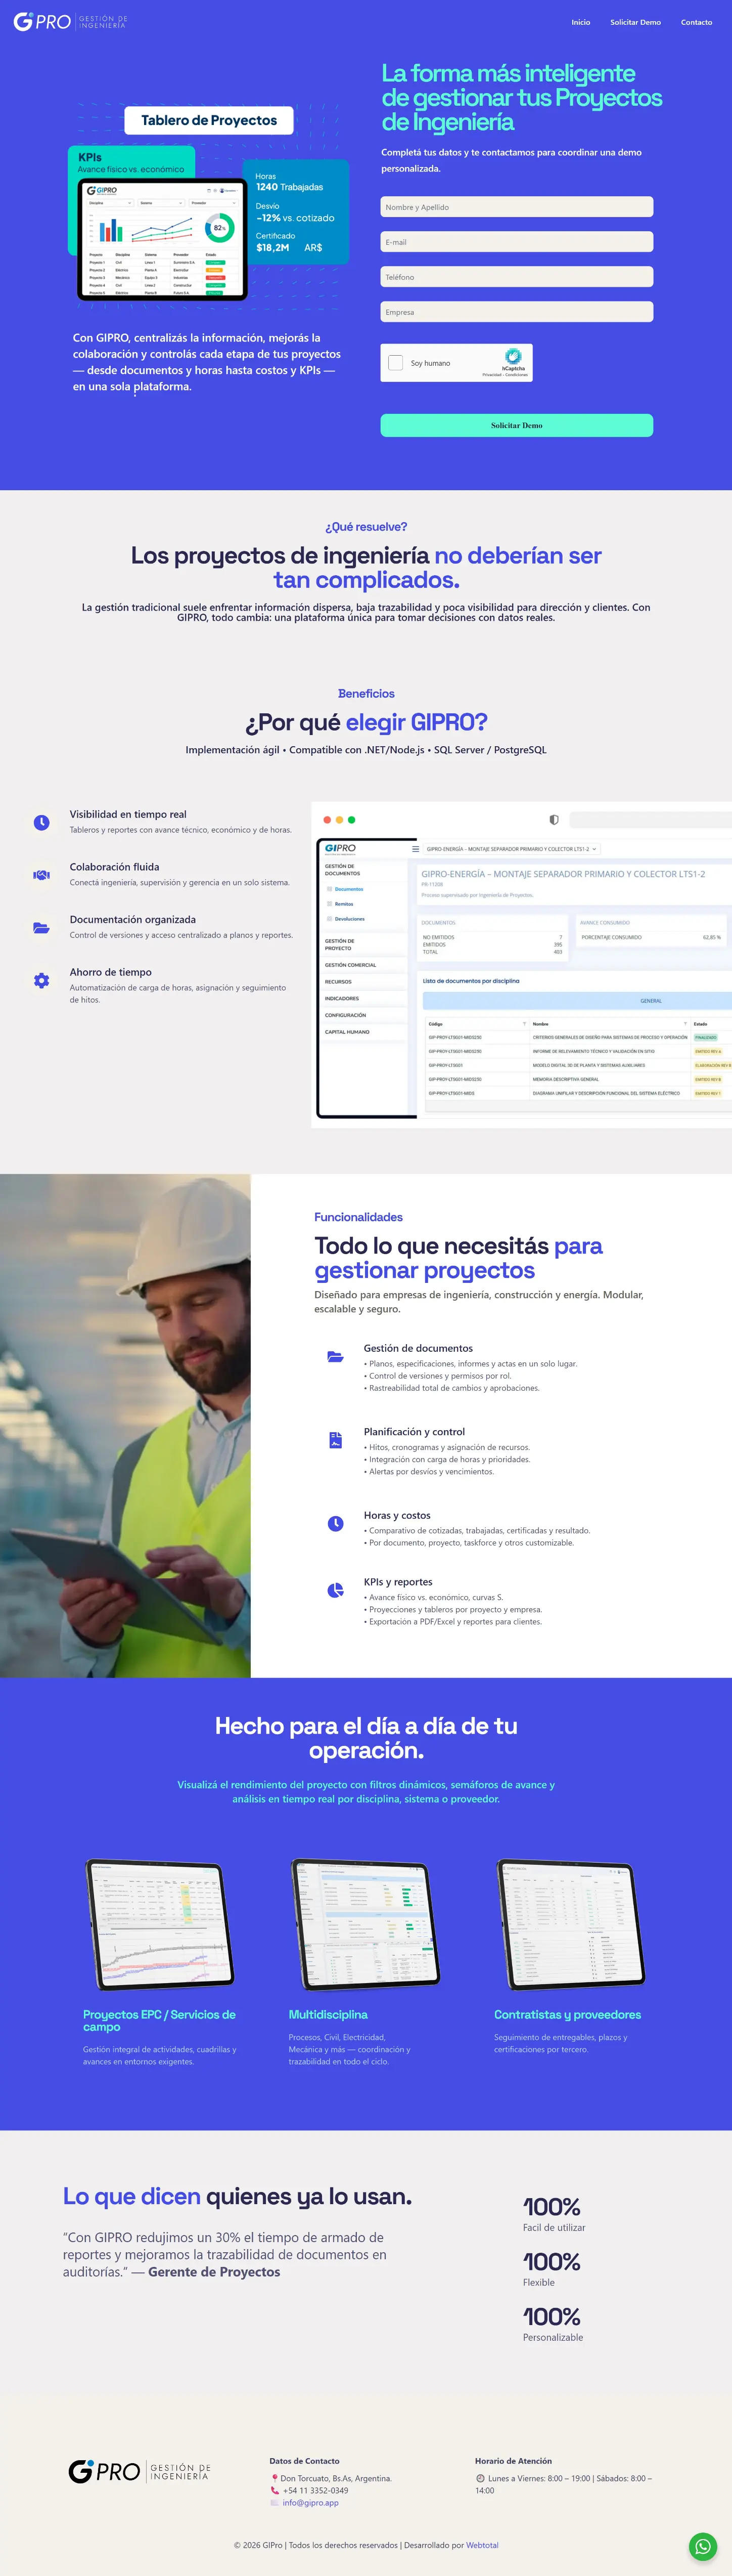Focus the Teléfono input field
Screen dimensions: 732x2576
click(x=516, y=277)
